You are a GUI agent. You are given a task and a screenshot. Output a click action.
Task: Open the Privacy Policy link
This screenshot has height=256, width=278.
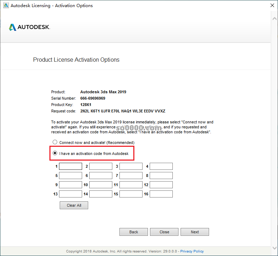coord(192,251)
